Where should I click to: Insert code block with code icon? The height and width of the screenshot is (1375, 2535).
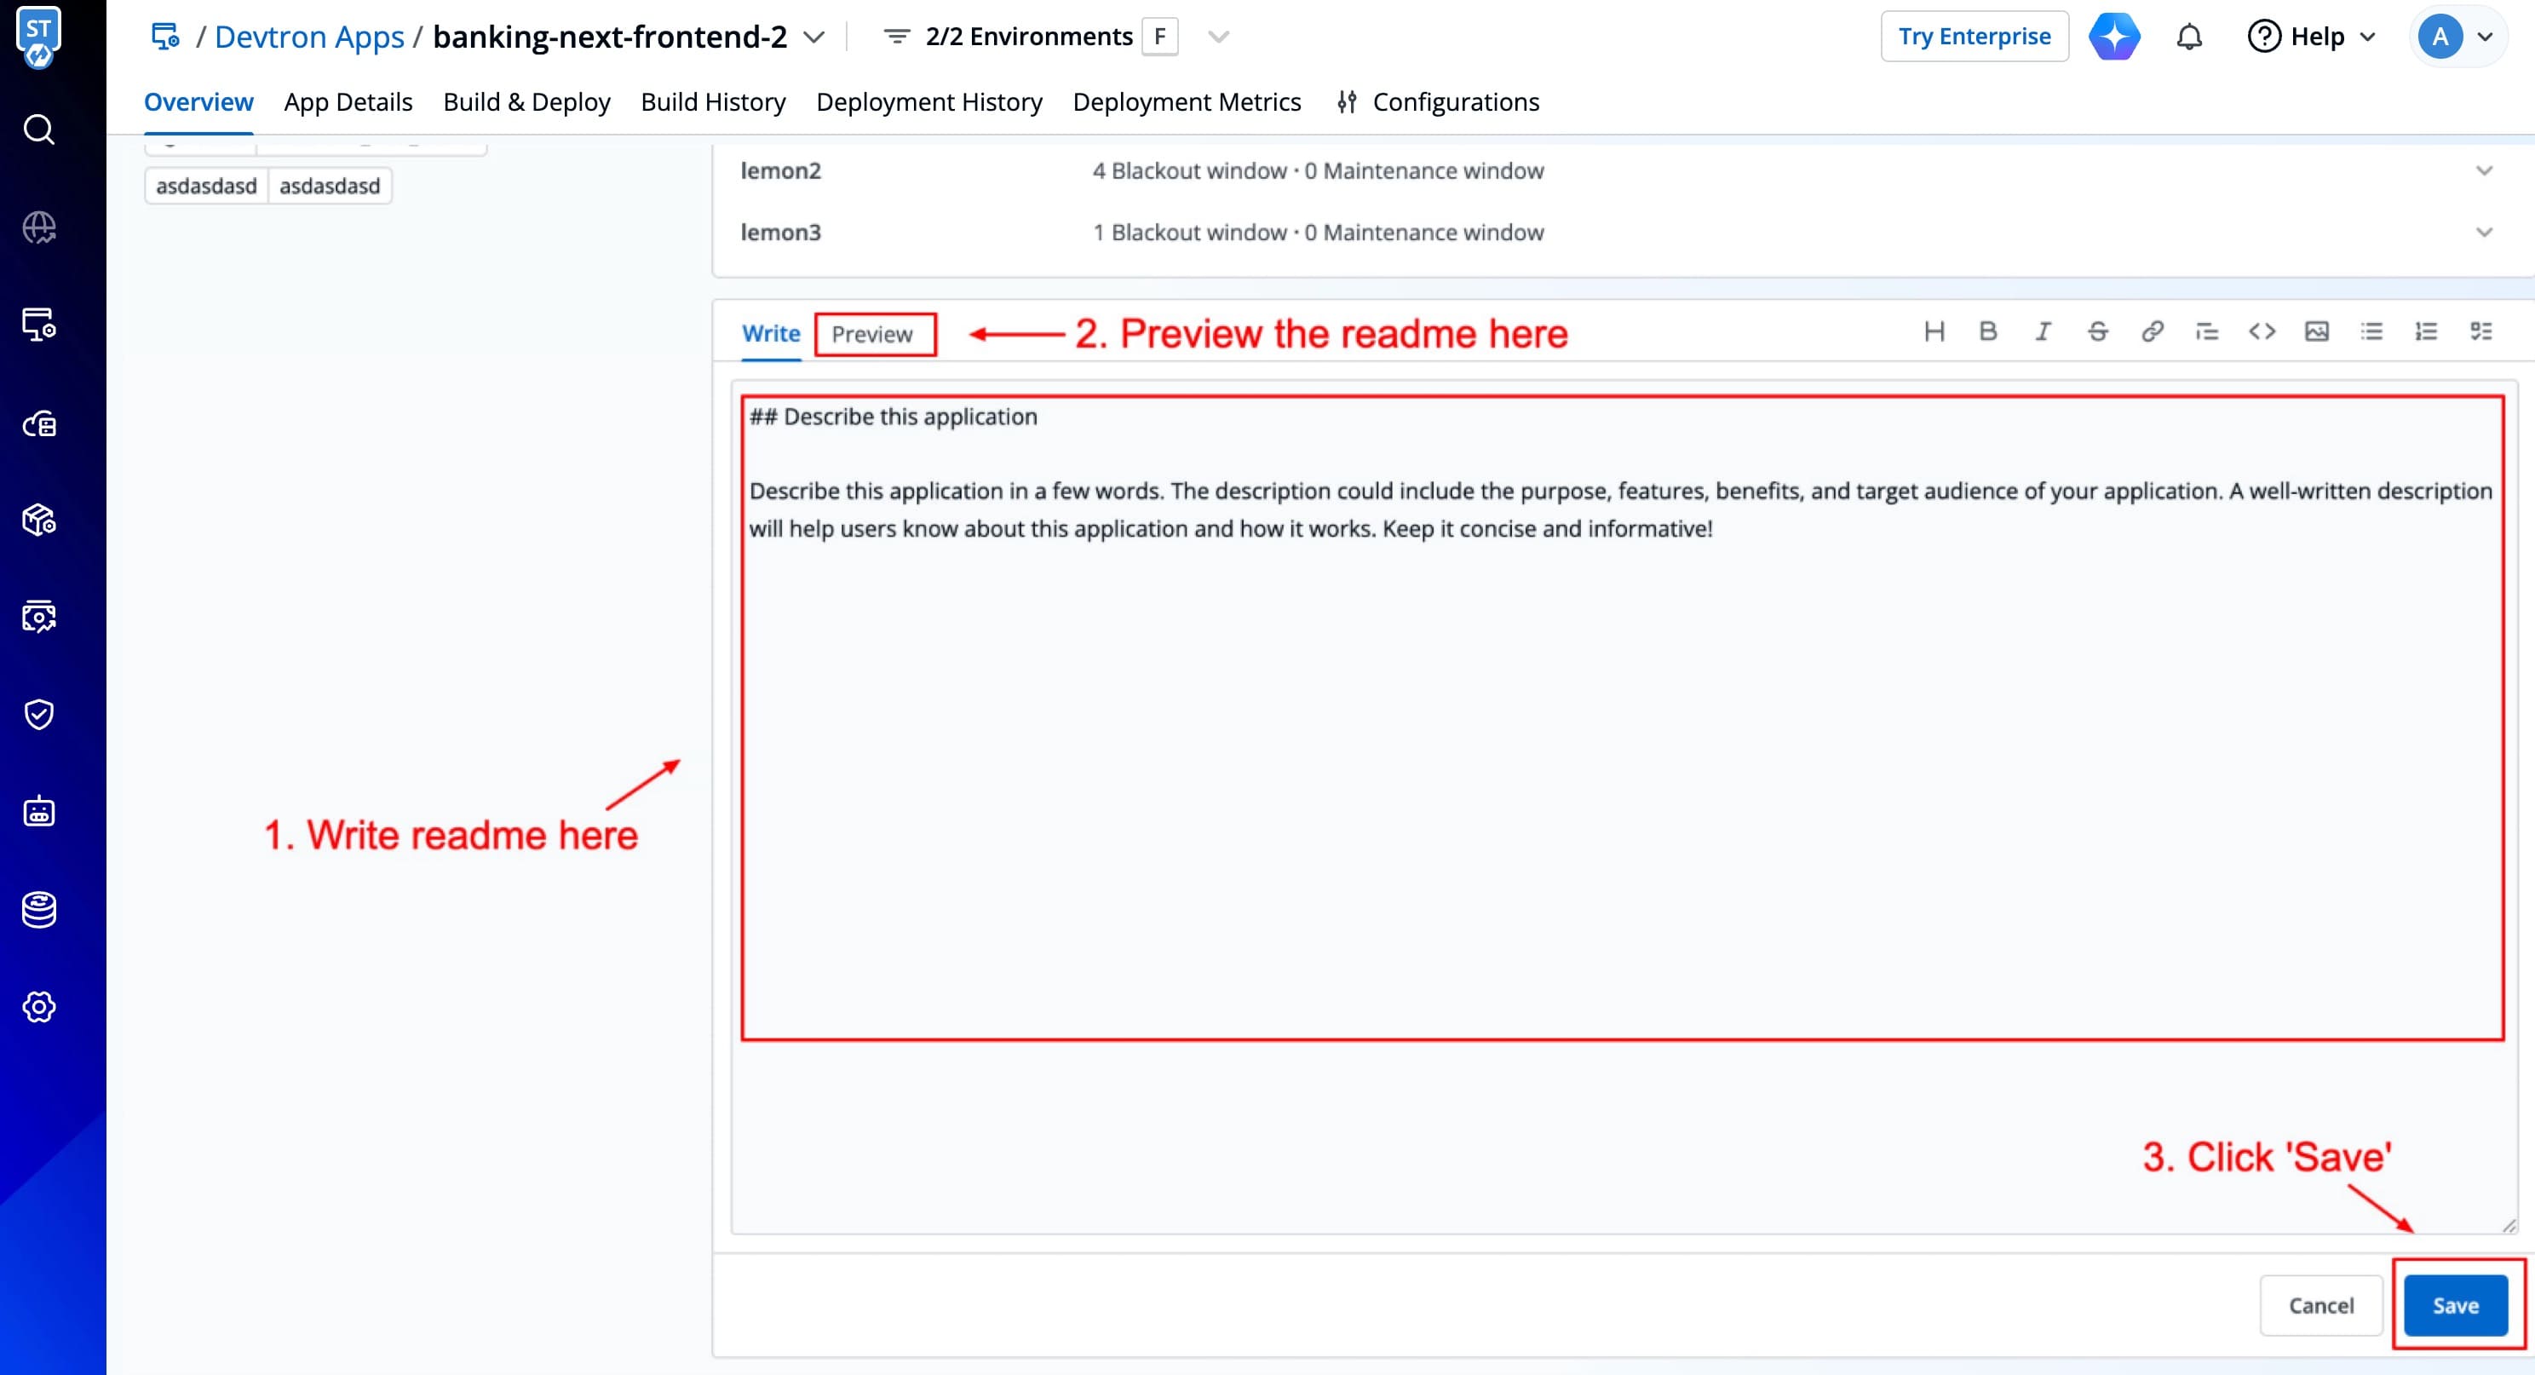2262,331
